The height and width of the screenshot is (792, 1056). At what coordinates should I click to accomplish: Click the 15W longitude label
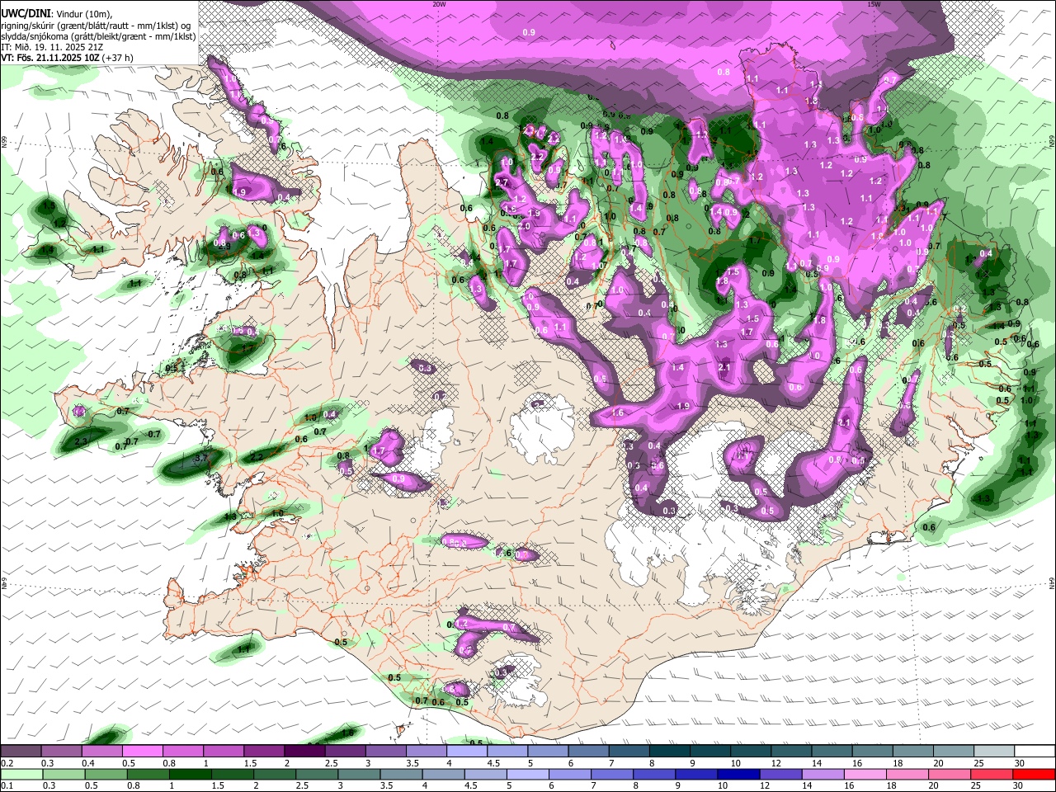click(874, 4)
